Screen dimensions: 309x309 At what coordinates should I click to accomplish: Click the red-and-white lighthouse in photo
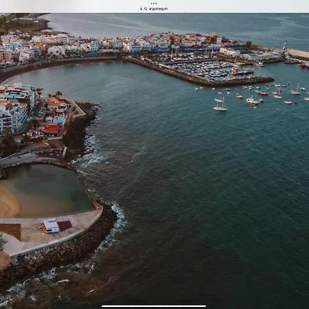(x=285, y=46)
